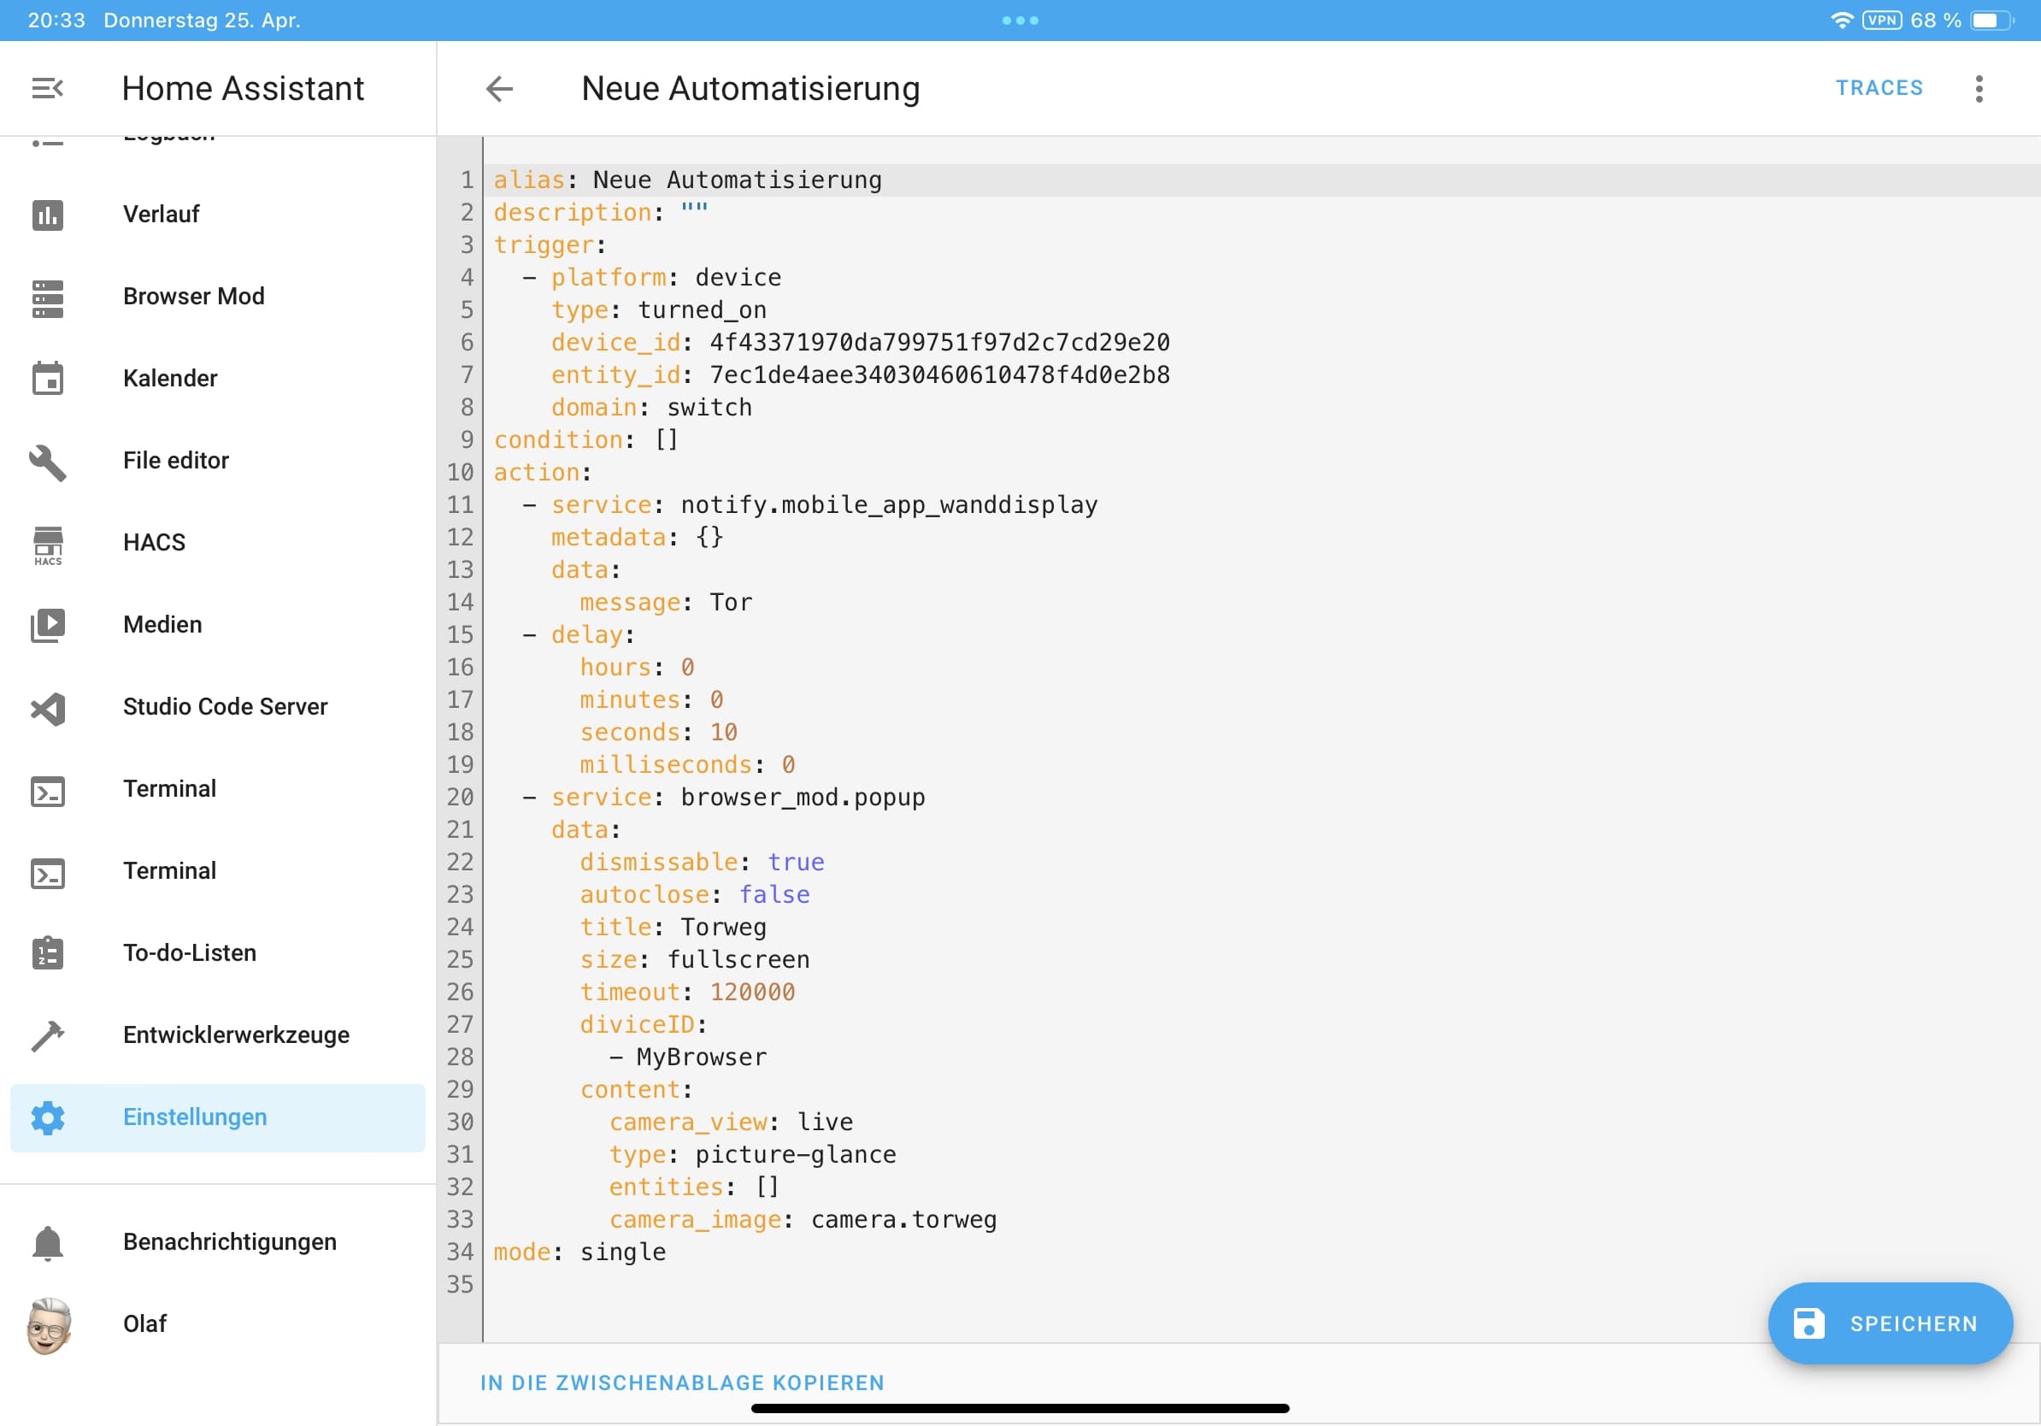Copy YAML via In die Zwischenablage kopieren
Image resolution: width=2041 pixels, height=1426 pixels.
[682, 1382]
